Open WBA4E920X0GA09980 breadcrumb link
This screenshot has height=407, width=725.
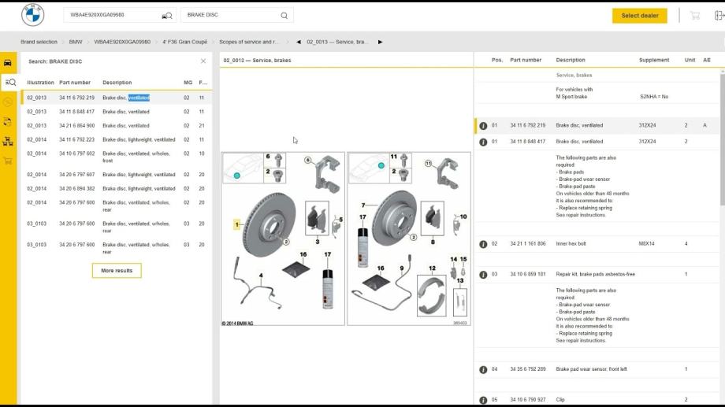tap(122, 42)
